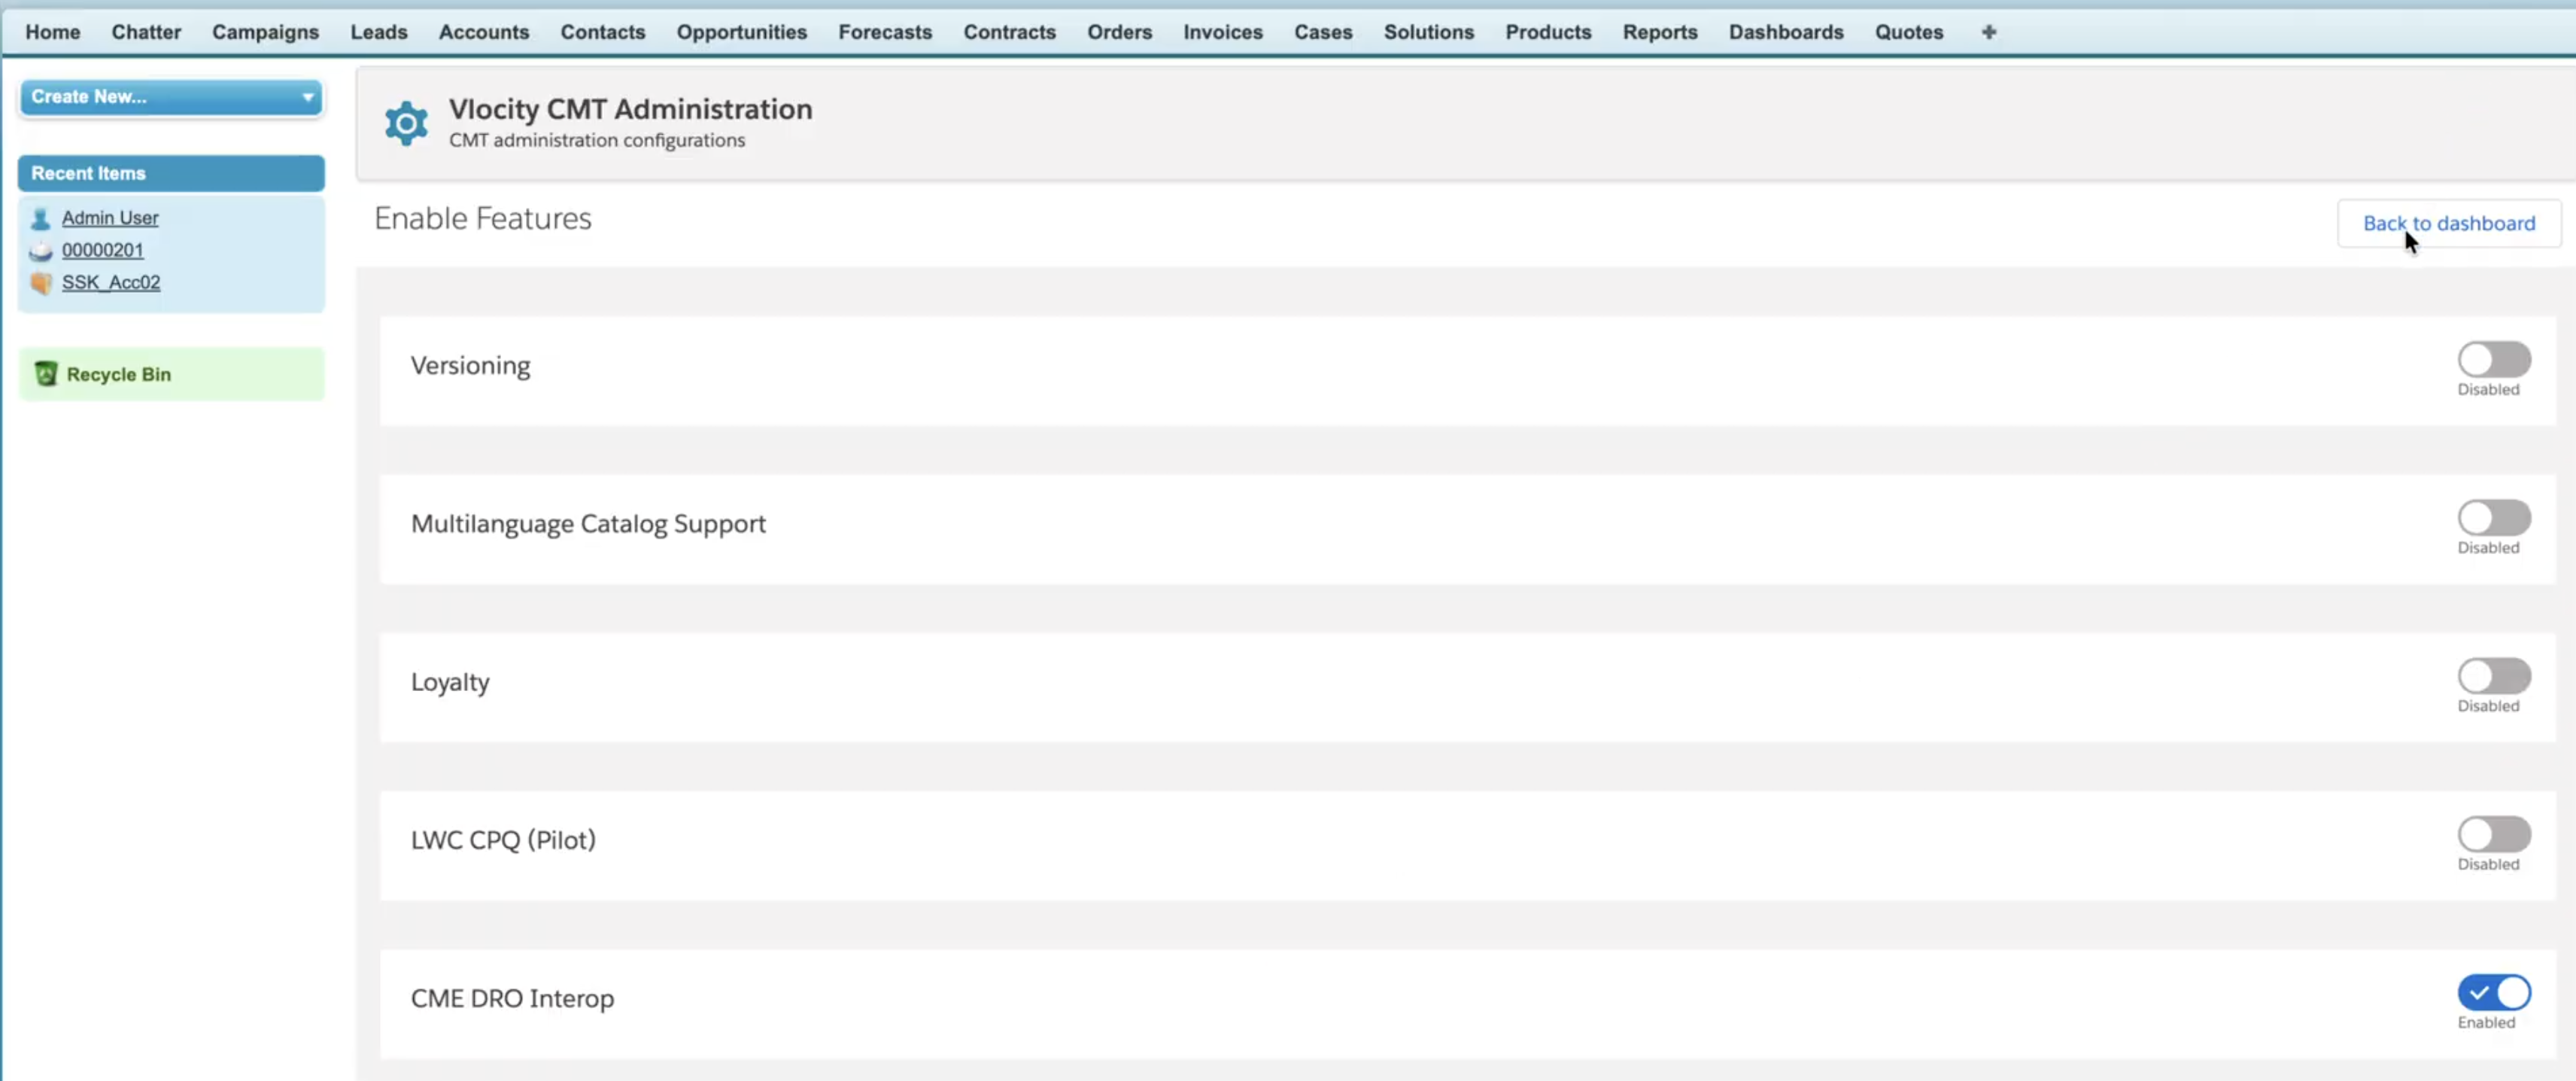The image size is (2576, 1081).
Task: Click the Recent Items header
Action: pos(171,173)
